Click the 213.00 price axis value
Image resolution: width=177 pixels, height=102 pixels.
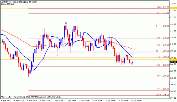173,17
